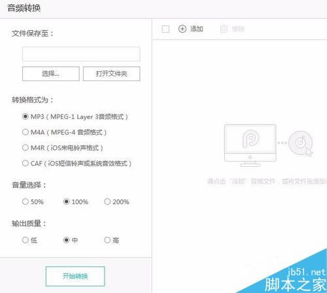Viewport: 327px width, 293px height.
Task: Click the trash remove icon
Action: [224, 29]
